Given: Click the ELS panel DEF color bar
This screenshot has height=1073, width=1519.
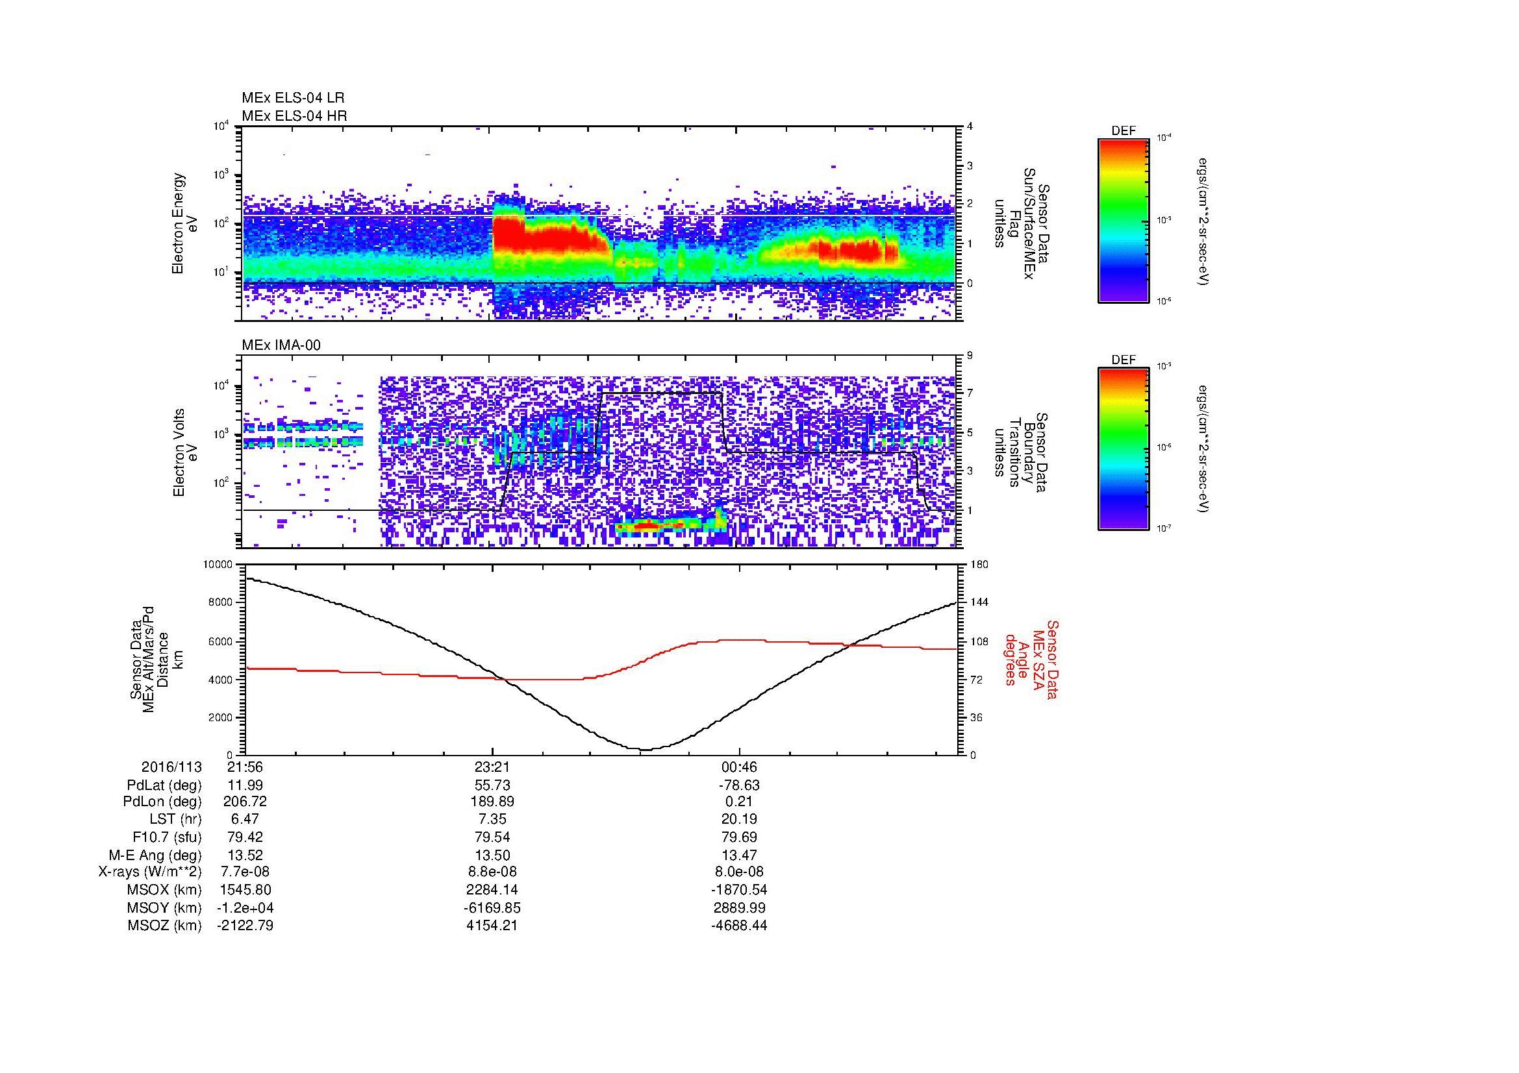Looking at the screenshot, I should click(1123, 220).
